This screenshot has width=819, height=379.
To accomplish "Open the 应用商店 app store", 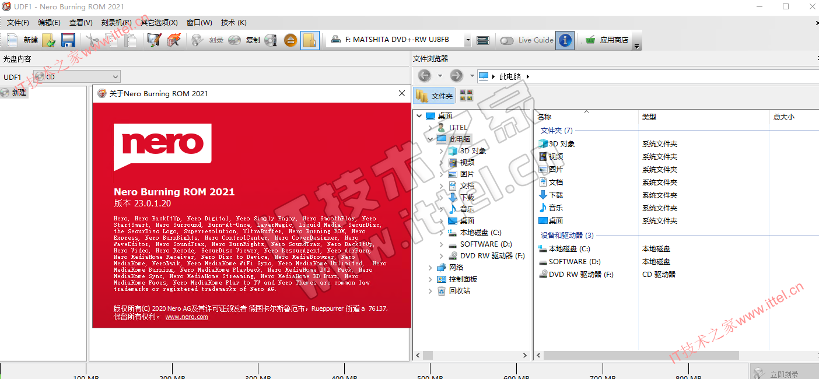I will point(607,40).
